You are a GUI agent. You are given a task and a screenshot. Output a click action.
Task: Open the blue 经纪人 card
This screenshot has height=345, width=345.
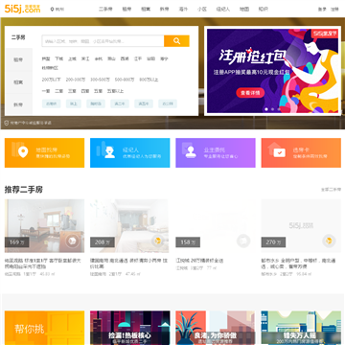click(130, 152)
